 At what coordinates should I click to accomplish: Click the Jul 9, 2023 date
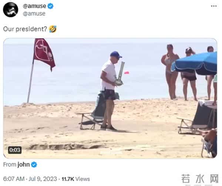coord(43,179)
